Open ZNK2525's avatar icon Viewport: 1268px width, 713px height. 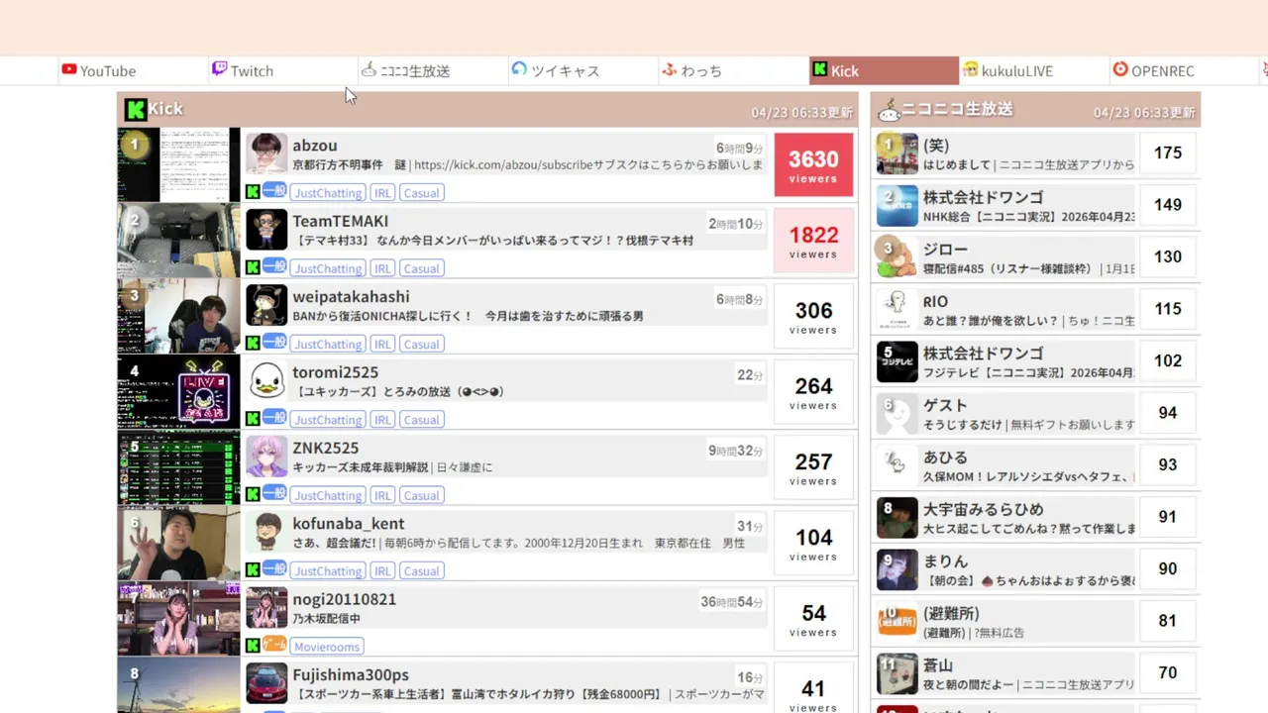266,457
